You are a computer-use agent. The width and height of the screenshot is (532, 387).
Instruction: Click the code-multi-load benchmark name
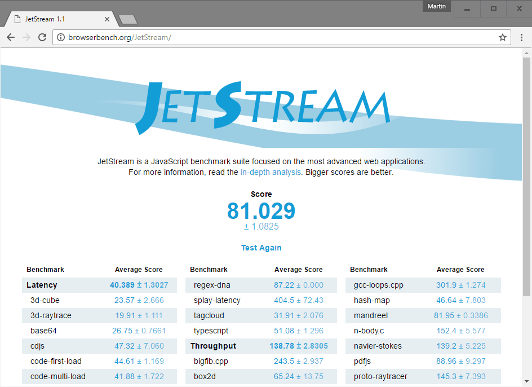click(58, 376)
